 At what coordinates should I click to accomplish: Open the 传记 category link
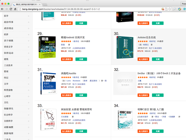pos(6,78)
